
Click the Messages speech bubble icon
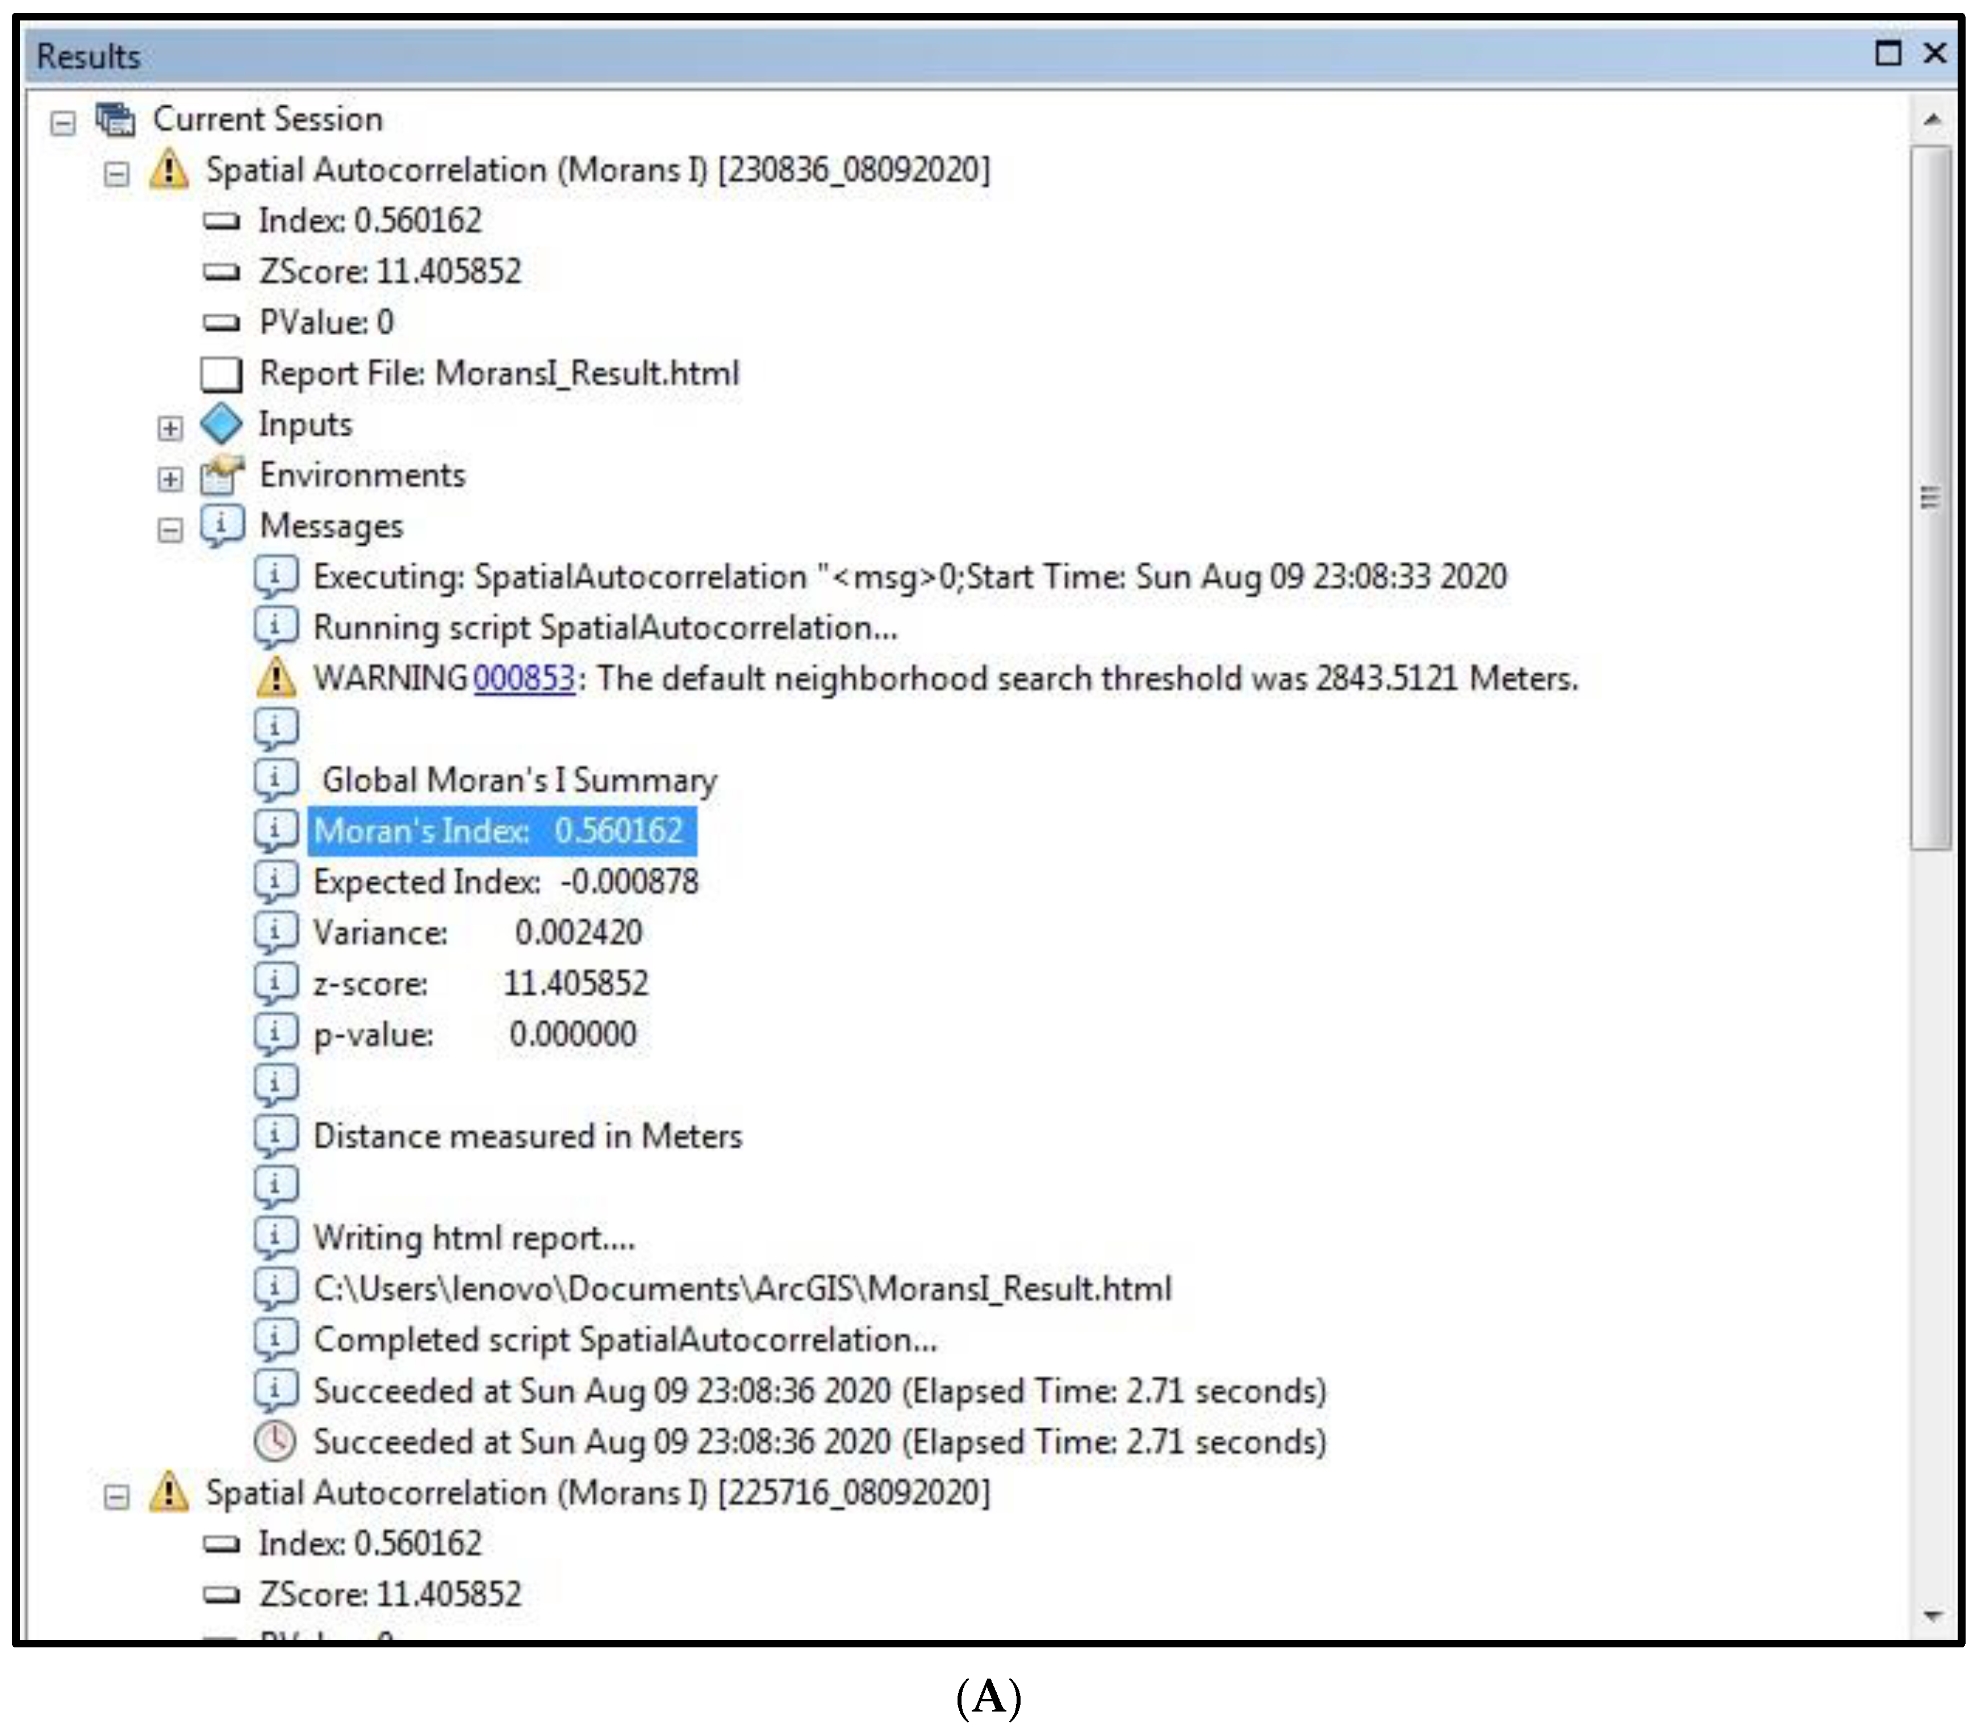(x=221, y=527)
